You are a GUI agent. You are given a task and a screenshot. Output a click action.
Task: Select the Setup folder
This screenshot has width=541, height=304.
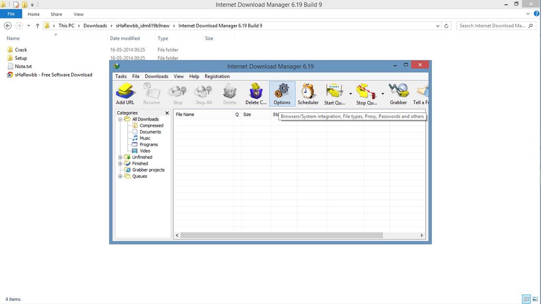[21, 58]
